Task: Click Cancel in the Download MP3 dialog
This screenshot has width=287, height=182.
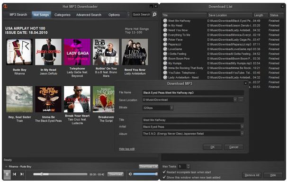Action: click(234, 147)
